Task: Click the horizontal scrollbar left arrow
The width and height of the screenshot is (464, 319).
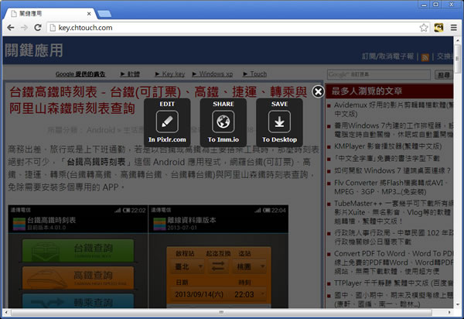Action: 6,312
